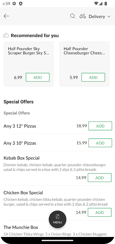
Task: Tap the settings gear in status bar
Action: (x=14, y=3)
